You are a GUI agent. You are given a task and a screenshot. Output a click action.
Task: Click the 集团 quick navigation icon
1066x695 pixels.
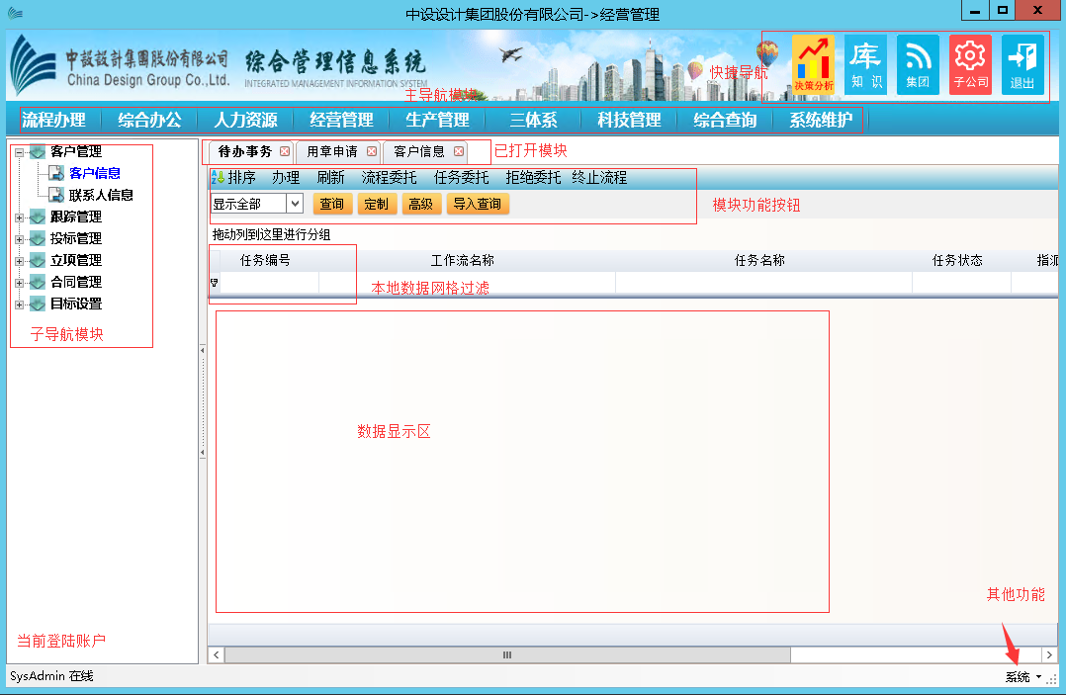(x=918, y=65)
